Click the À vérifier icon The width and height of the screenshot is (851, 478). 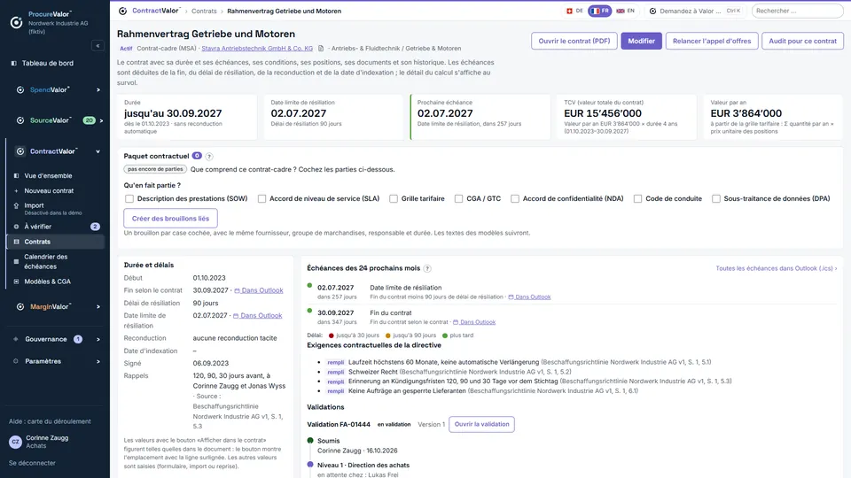tap(16, 227)
